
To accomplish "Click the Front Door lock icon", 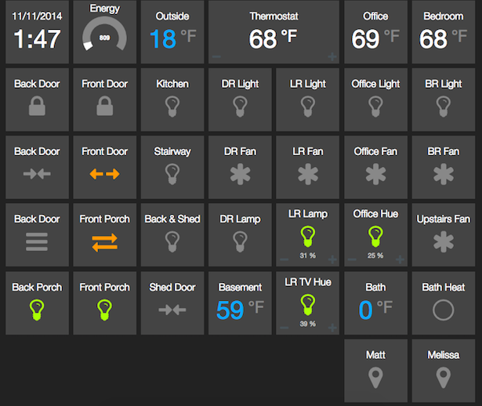I will 104,107.
